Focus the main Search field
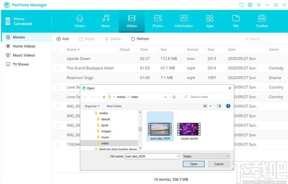The height and width of the screenshot is (184, 288). tap(265, 39)
